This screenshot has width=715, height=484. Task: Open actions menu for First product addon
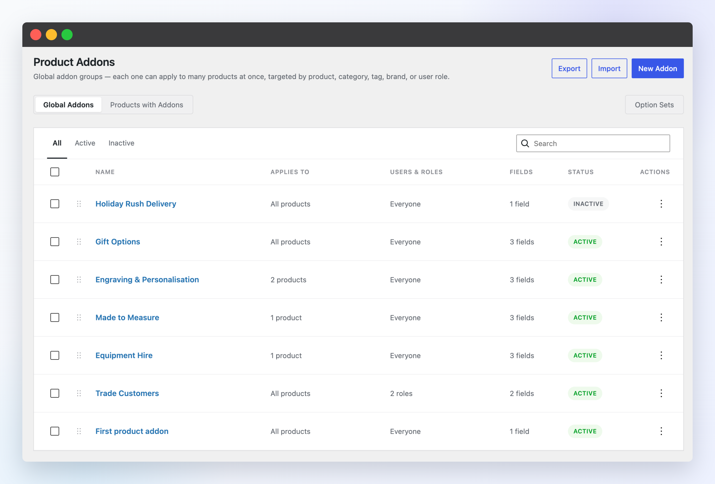coord(661,431)
